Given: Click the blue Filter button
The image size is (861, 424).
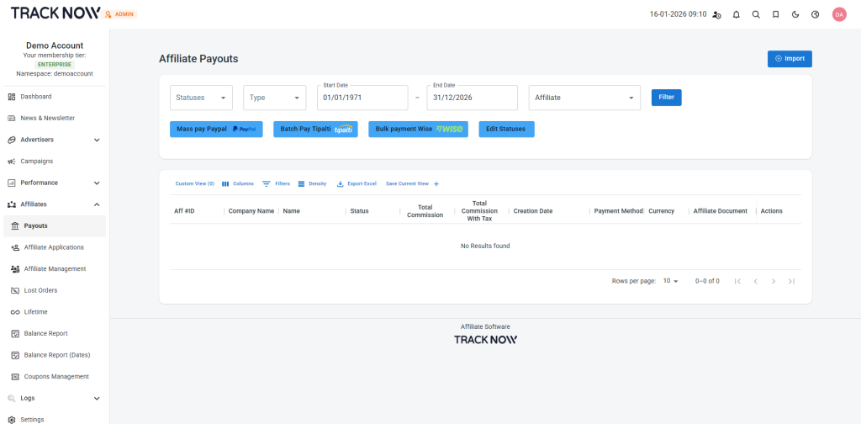Looking at the screenshot, I should click(666, 98).
